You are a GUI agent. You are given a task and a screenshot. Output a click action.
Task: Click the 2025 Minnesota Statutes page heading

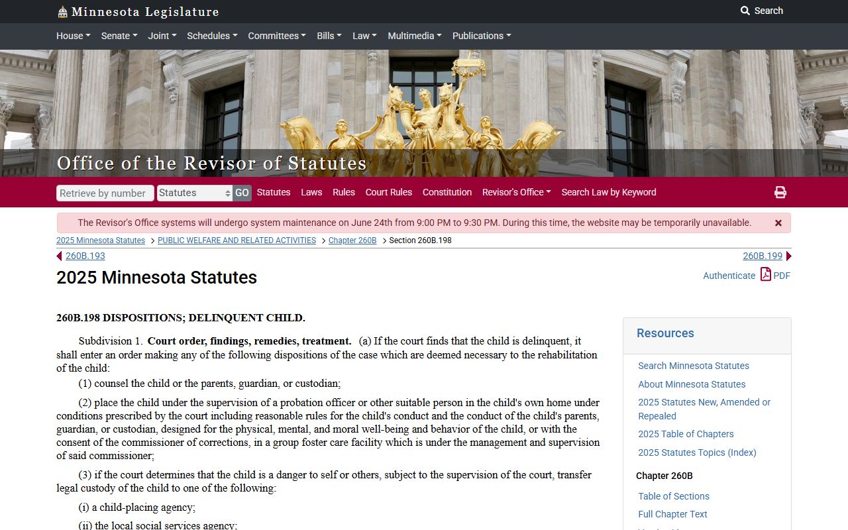coord(156,278)
